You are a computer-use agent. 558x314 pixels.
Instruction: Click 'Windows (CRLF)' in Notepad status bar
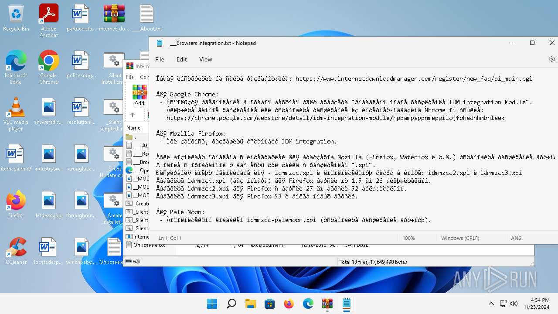tap(460, 238)
